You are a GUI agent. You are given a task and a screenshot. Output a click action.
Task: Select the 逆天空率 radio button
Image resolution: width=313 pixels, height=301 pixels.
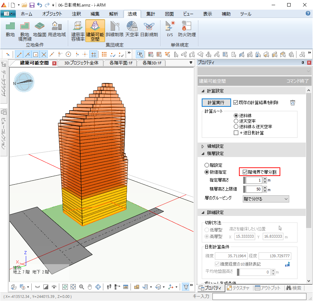[236, 121]
